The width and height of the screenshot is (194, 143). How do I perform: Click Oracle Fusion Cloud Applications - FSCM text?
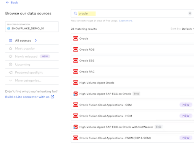[115, 138]
